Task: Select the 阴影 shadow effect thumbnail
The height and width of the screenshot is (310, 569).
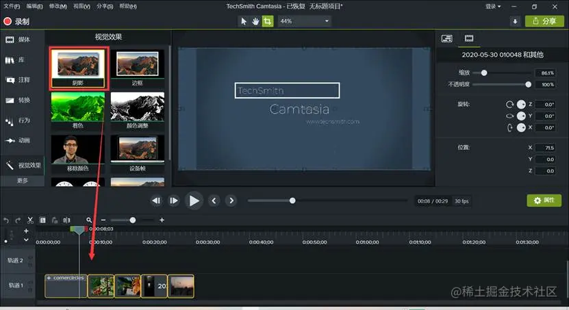Action: tap(77, 68)
